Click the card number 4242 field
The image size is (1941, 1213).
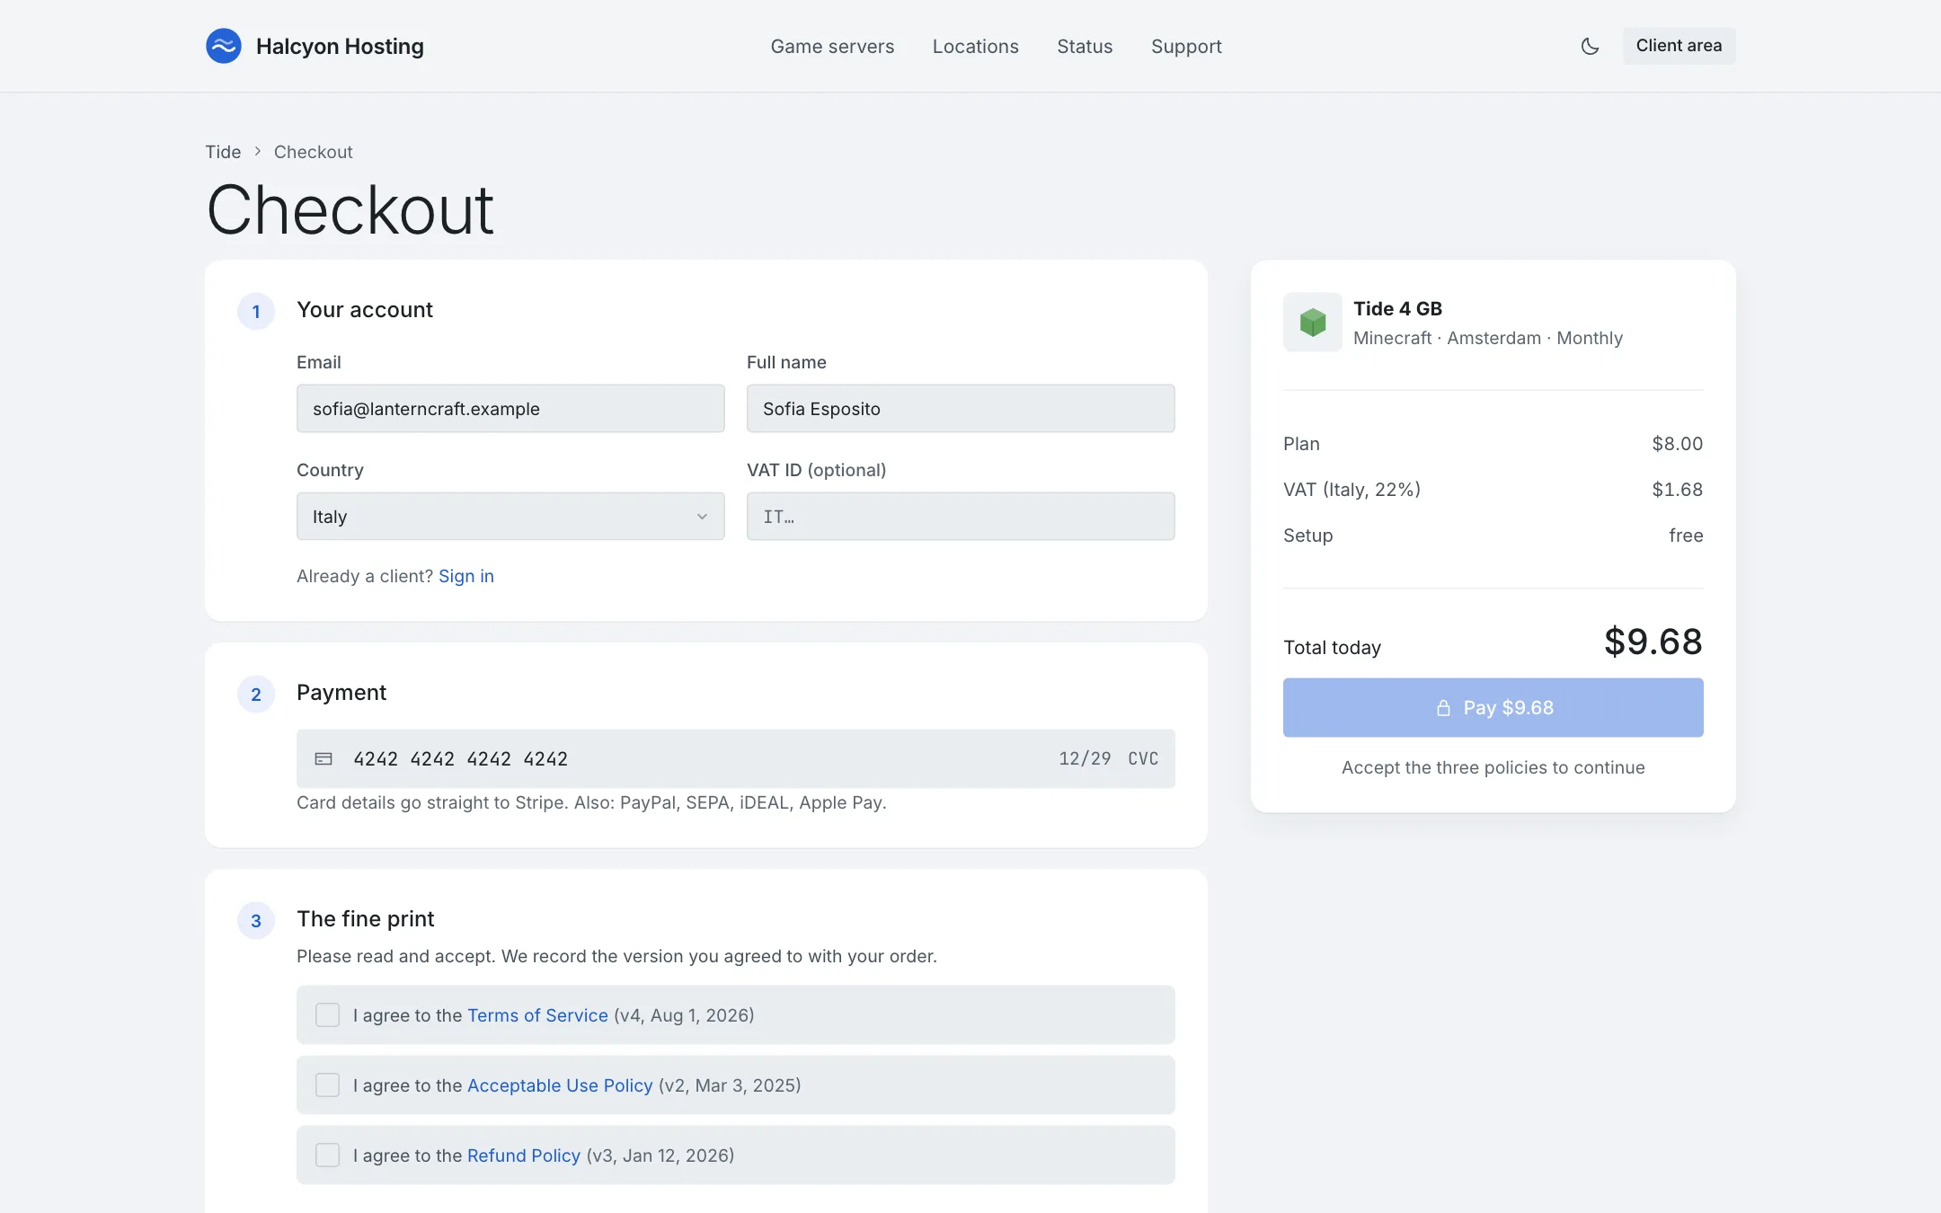point(461,759)
